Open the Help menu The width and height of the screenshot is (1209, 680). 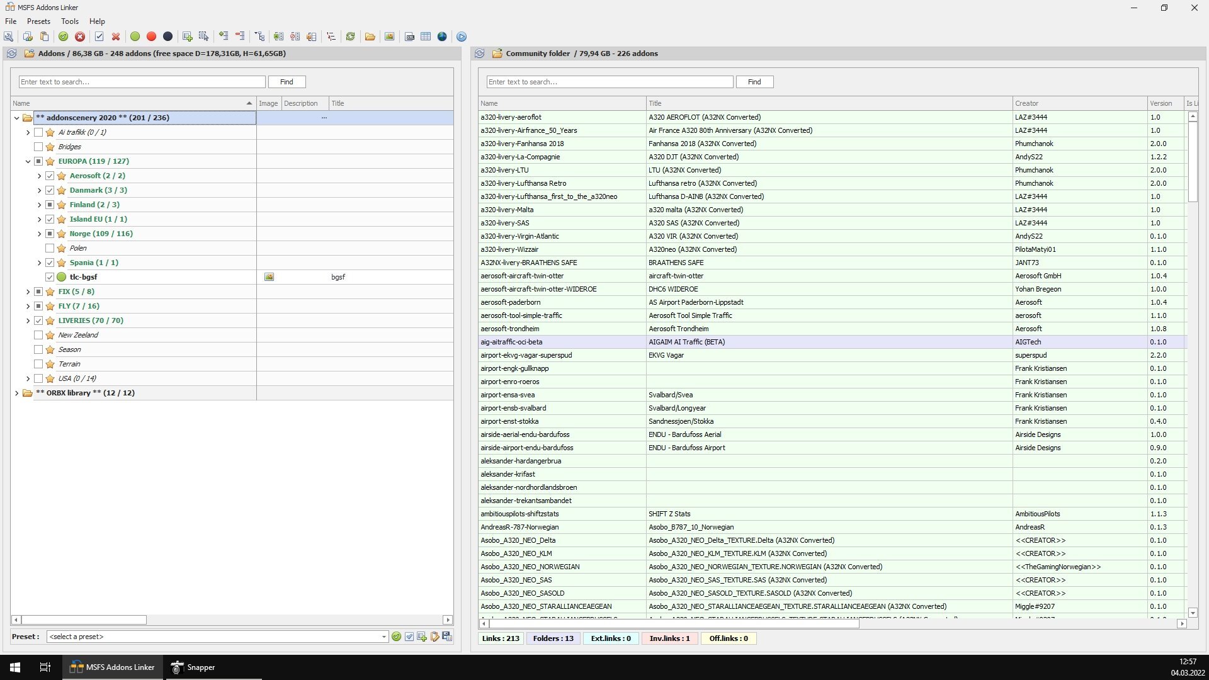click(x=97, y=21)
